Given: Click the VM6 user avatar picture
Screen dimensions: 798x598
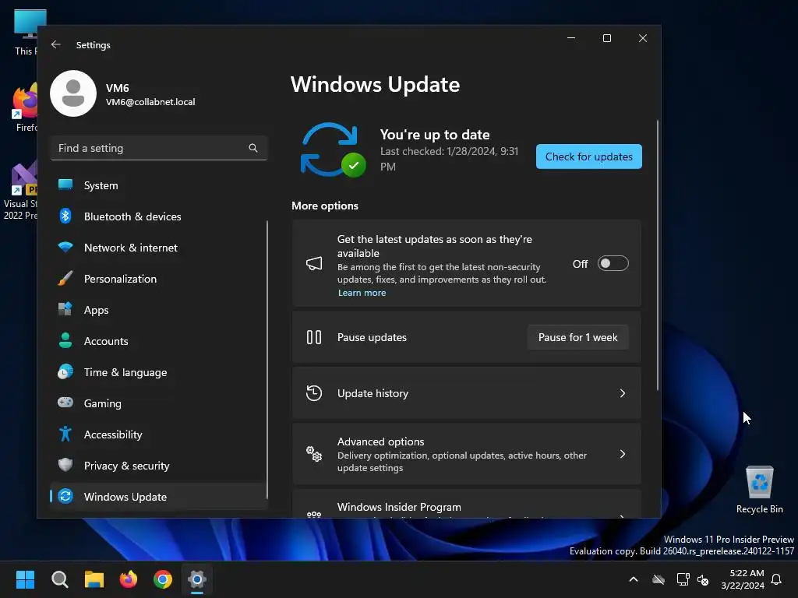Looking at the screenshot, I should tap(73, 93).
